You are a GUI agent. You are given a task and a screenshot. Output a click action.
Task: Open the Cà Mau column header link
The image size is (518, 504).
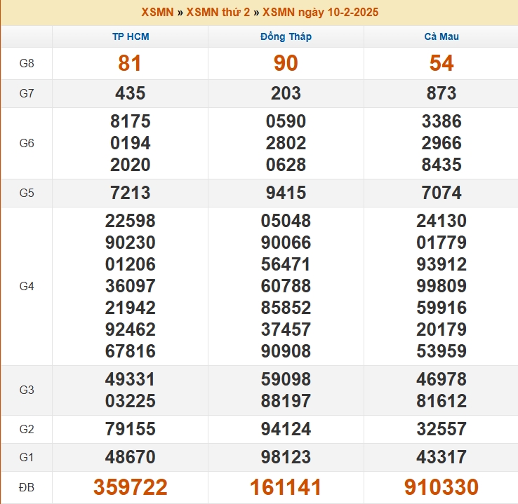441,36
